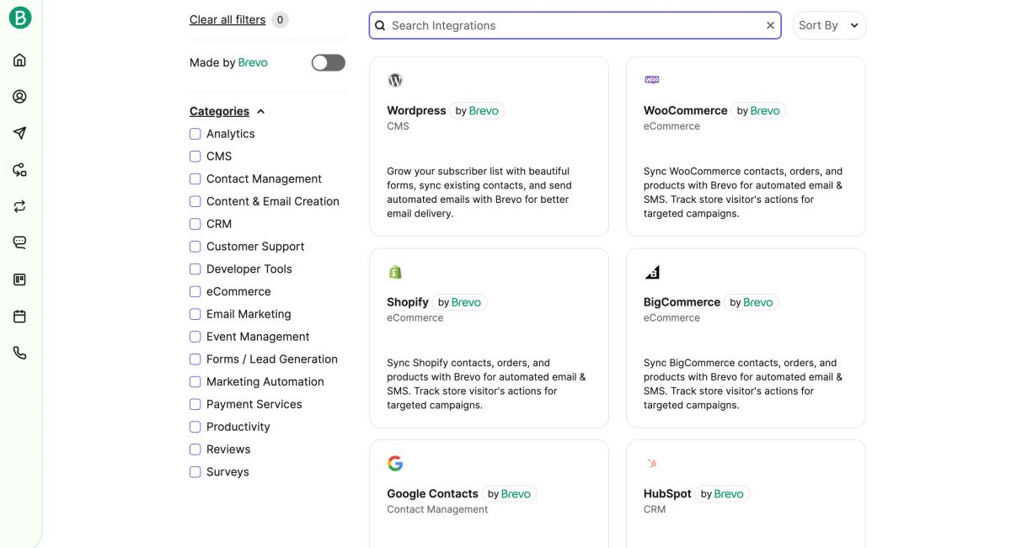This screenshot has width=1011, height=548.
Task: Click the BigCommerce logo icon
Action: (652, 272)
